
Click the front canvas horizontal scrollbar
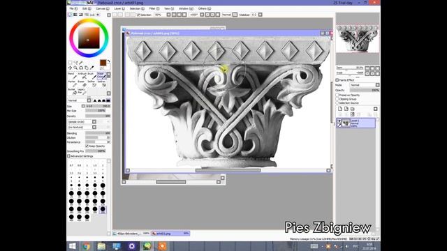pyautogui.click(x=228, y=170)
